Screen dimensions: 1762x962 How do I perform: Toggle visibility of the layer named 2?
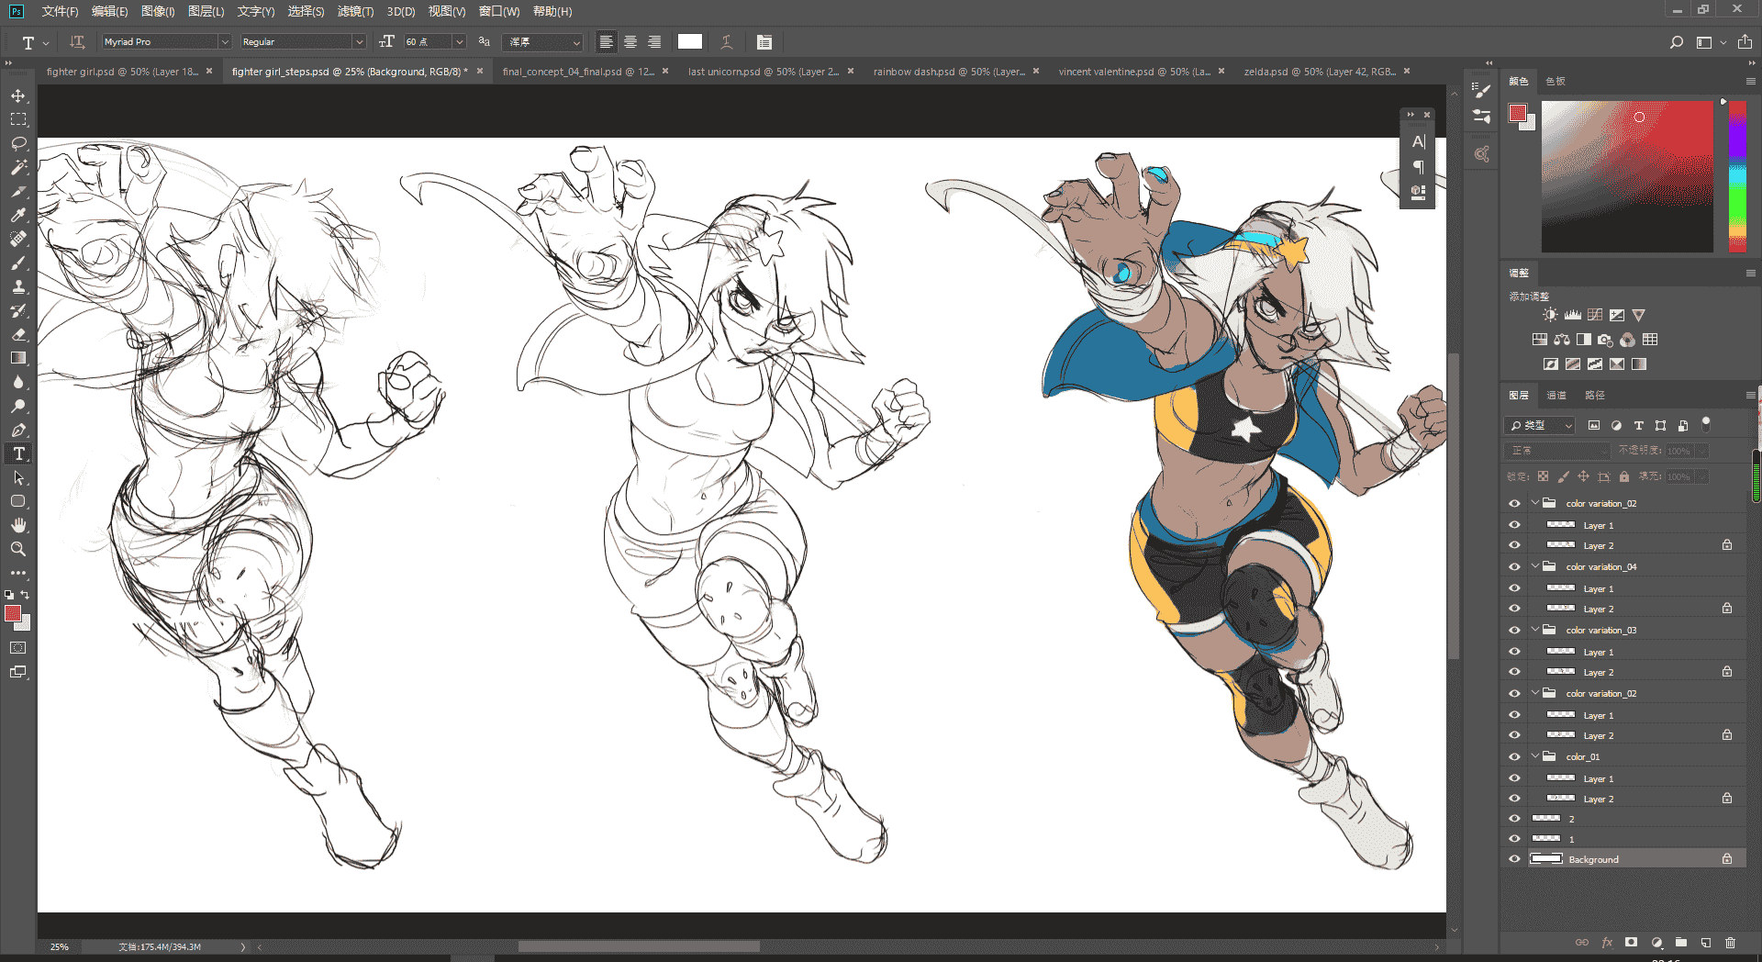(x=1514, y=819)
